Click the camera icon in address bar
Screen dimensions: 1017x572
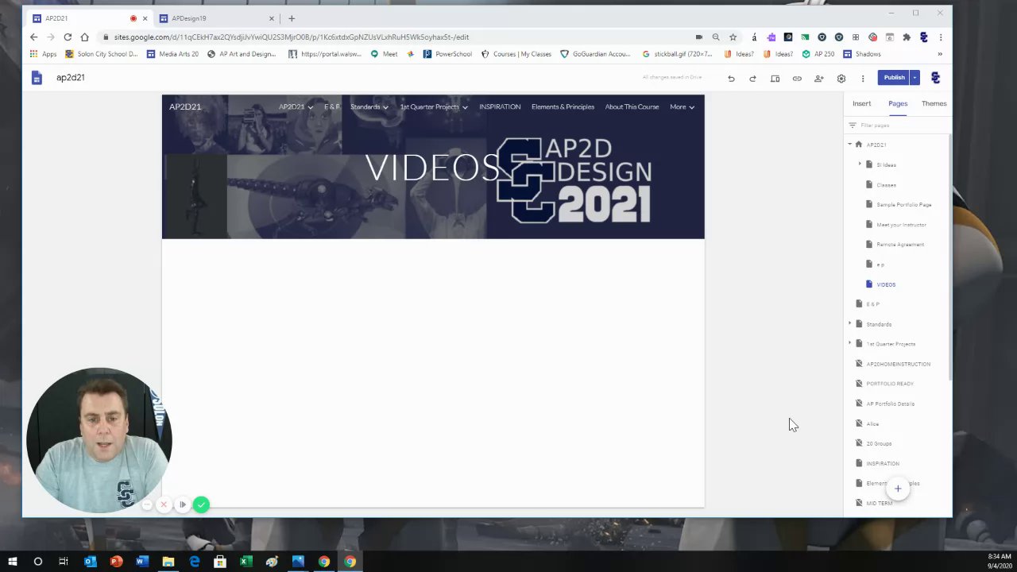(x=698, y=37)
